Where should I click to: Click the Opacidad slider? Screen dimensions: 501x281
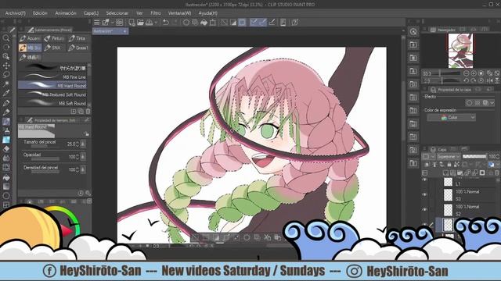point(45,159)
